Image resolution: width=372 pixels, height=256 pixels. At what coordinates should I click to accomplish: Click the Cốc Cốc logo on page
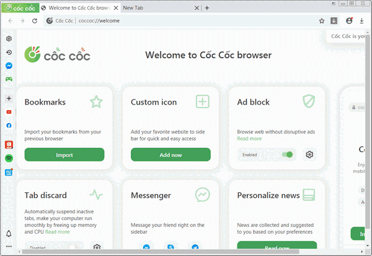coord(58,54)
